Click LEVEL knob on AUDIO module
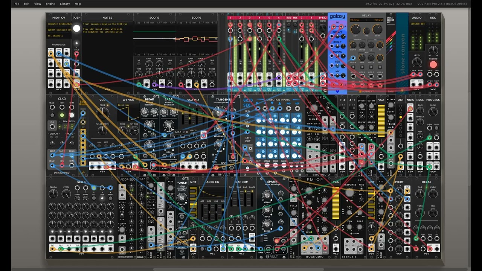 [417, 62]
